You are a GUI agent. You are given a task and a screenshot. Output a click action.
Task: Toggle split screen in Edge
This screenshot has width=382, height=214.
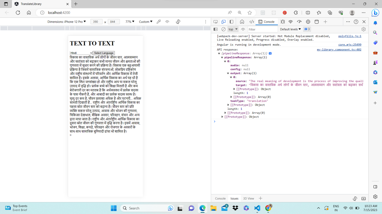click(x=308, y=12)
